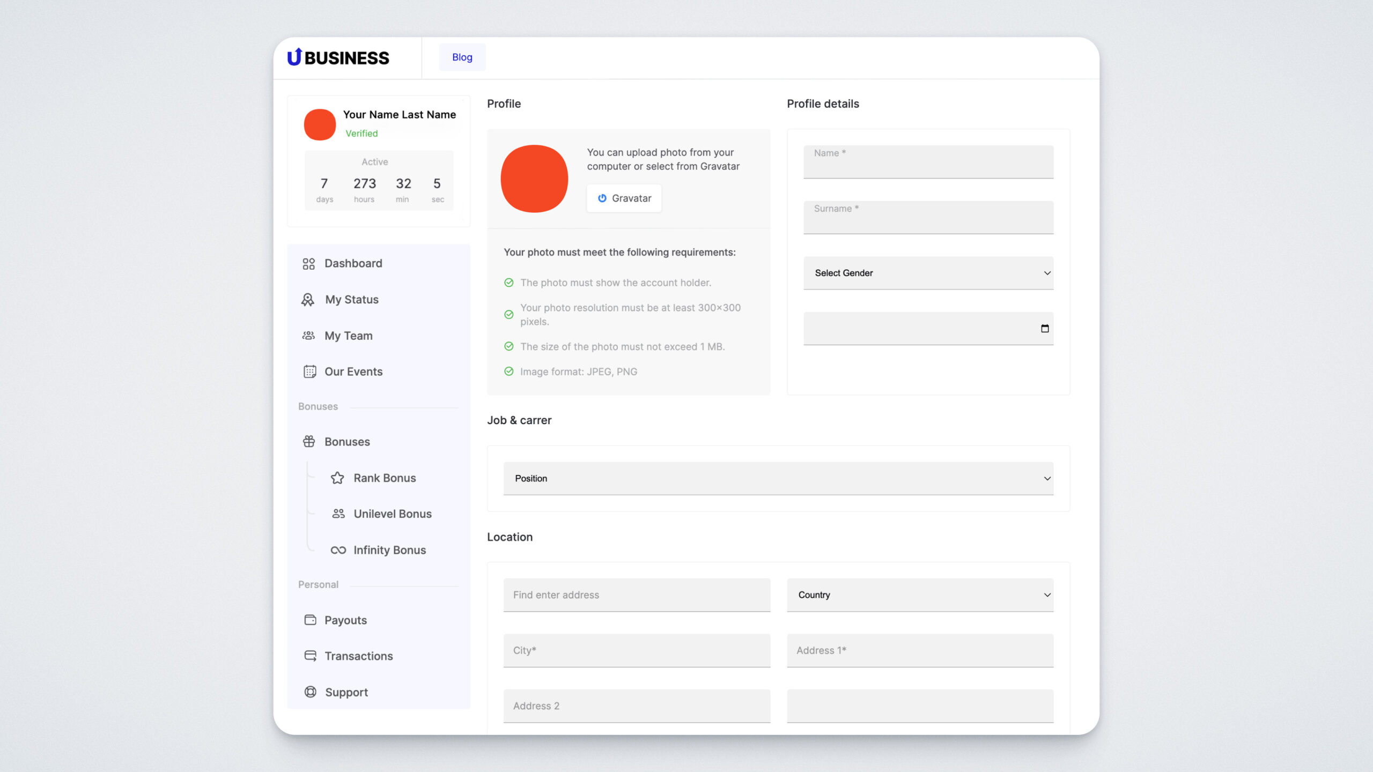Image resolution: width=1373 pixels, height=772 pixels.
Task: Click the Infinity Bonus loop icon
Action: 338,550
